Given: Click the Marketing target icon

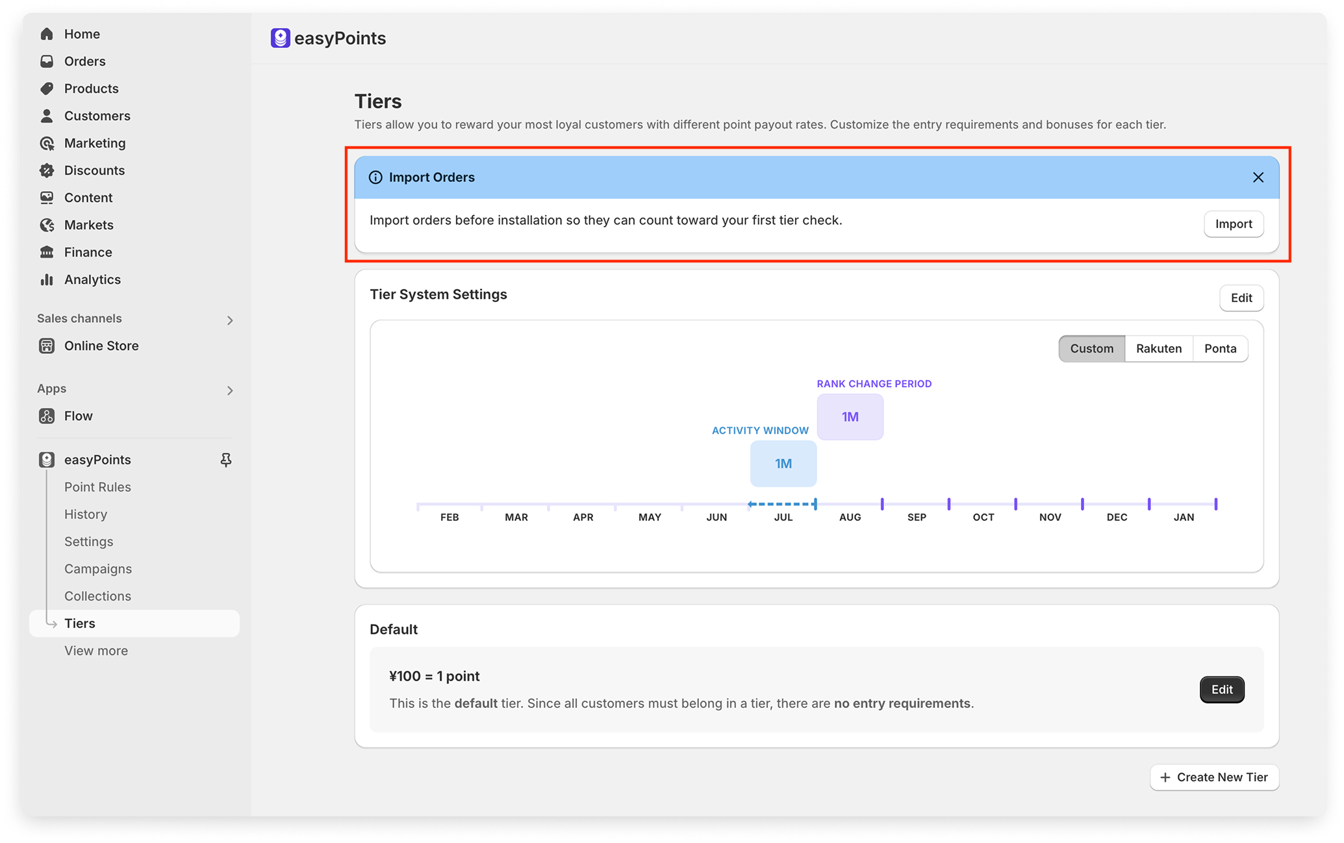Looking at the screenshot, I should point(47,143).
